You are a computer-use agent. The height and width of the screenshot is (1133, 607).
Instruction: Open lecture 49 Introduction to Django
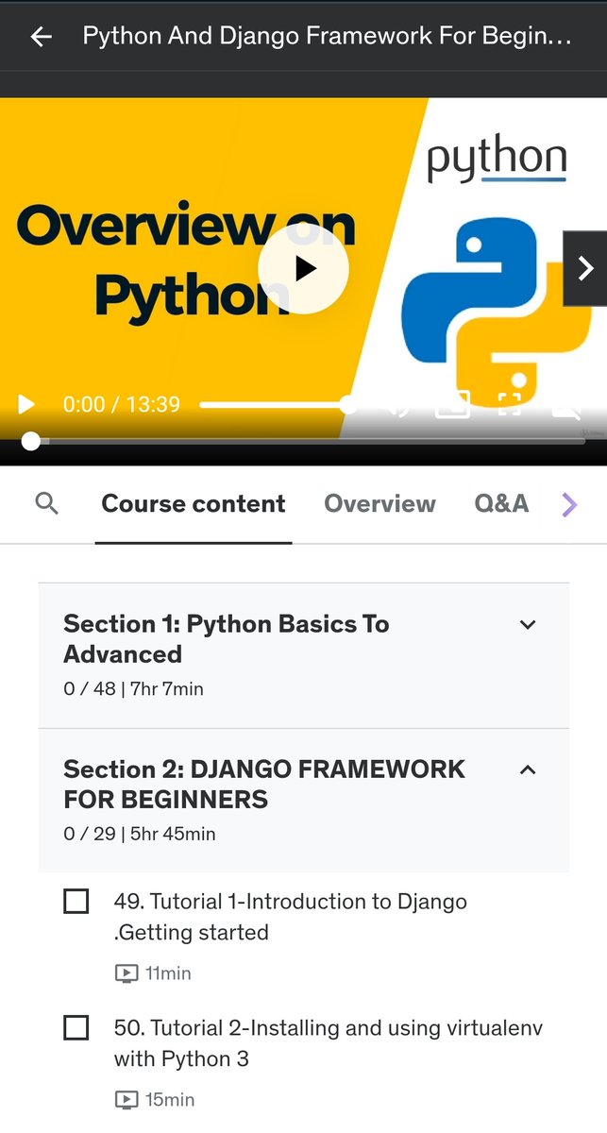point(291,917)
